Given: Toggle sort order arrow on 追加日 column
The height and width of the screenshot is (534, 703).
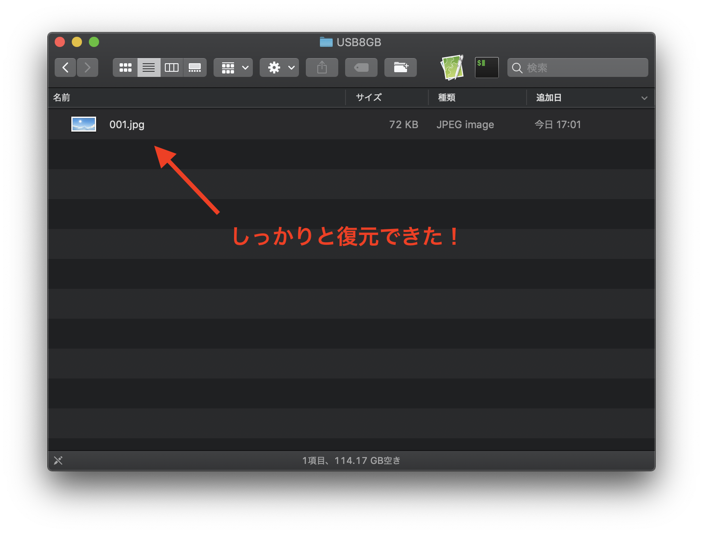Looking at the screenshot, I should (644, 98).
